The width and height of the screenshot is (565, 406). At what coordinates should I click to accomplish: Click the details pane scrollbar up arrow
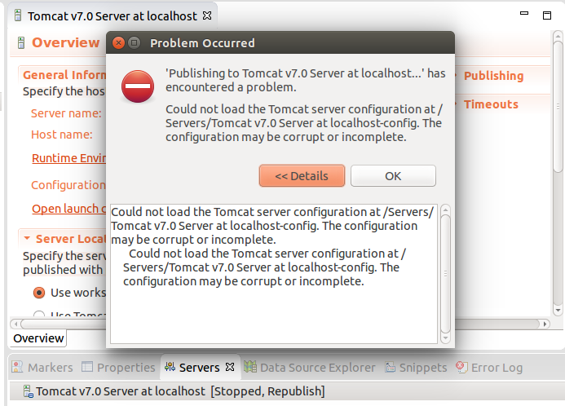pyautogui.click(x=445, y=210)
